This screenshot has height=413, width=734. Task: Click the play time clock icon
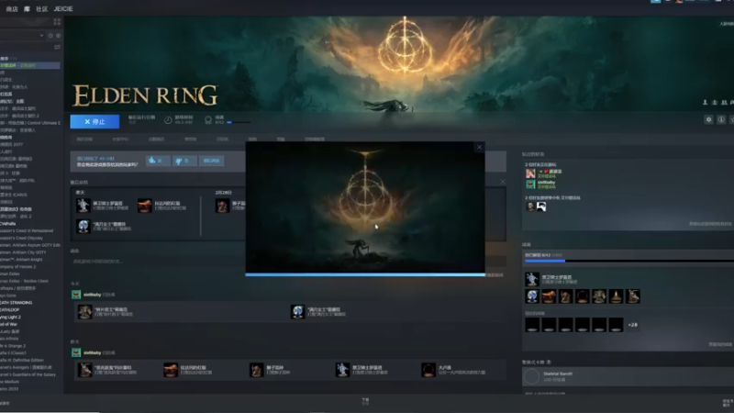(168, 120)
